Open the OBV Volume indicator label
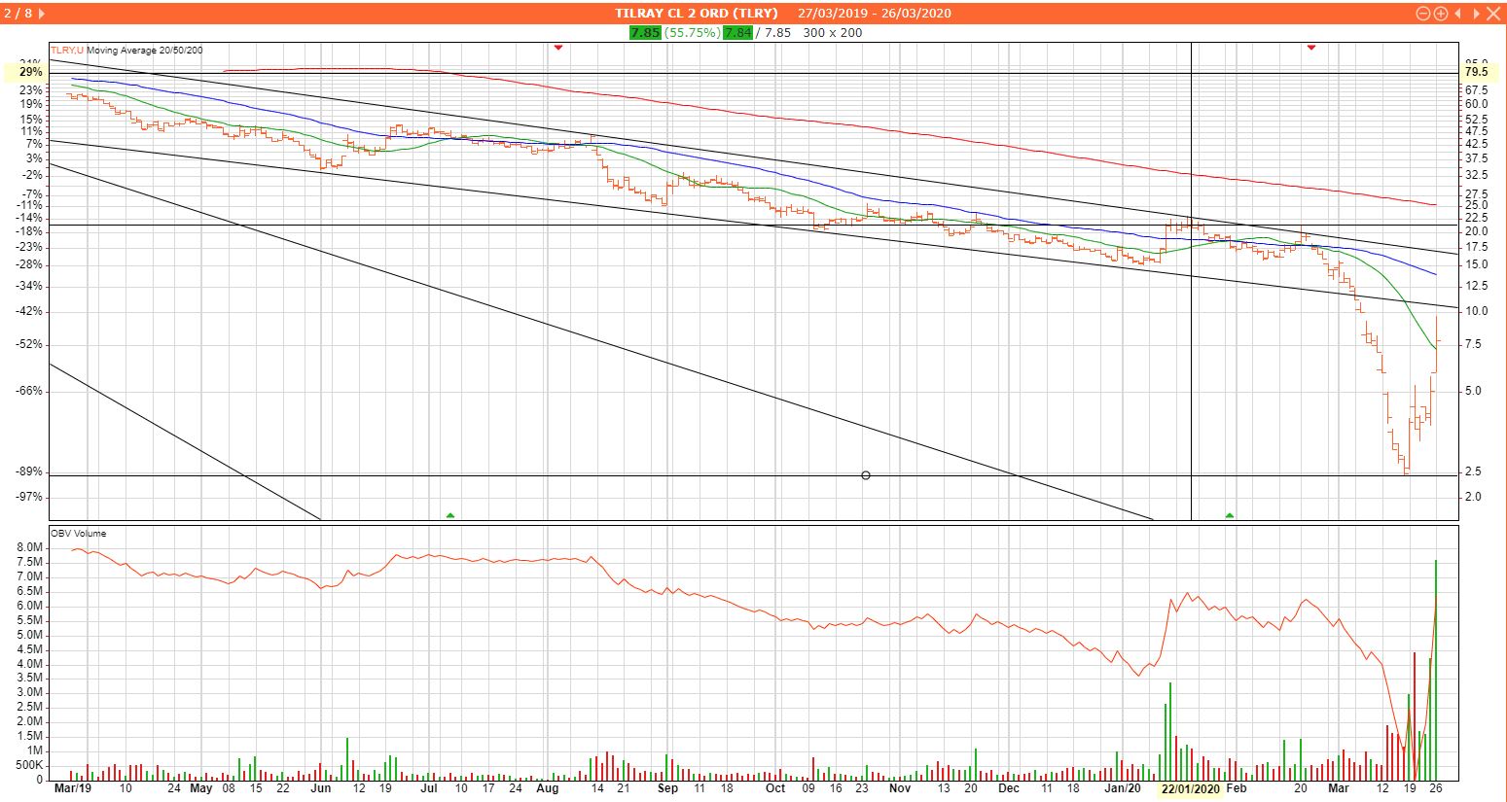The height and width of the screenshot is (802, 1507). (x=80, y=534)
